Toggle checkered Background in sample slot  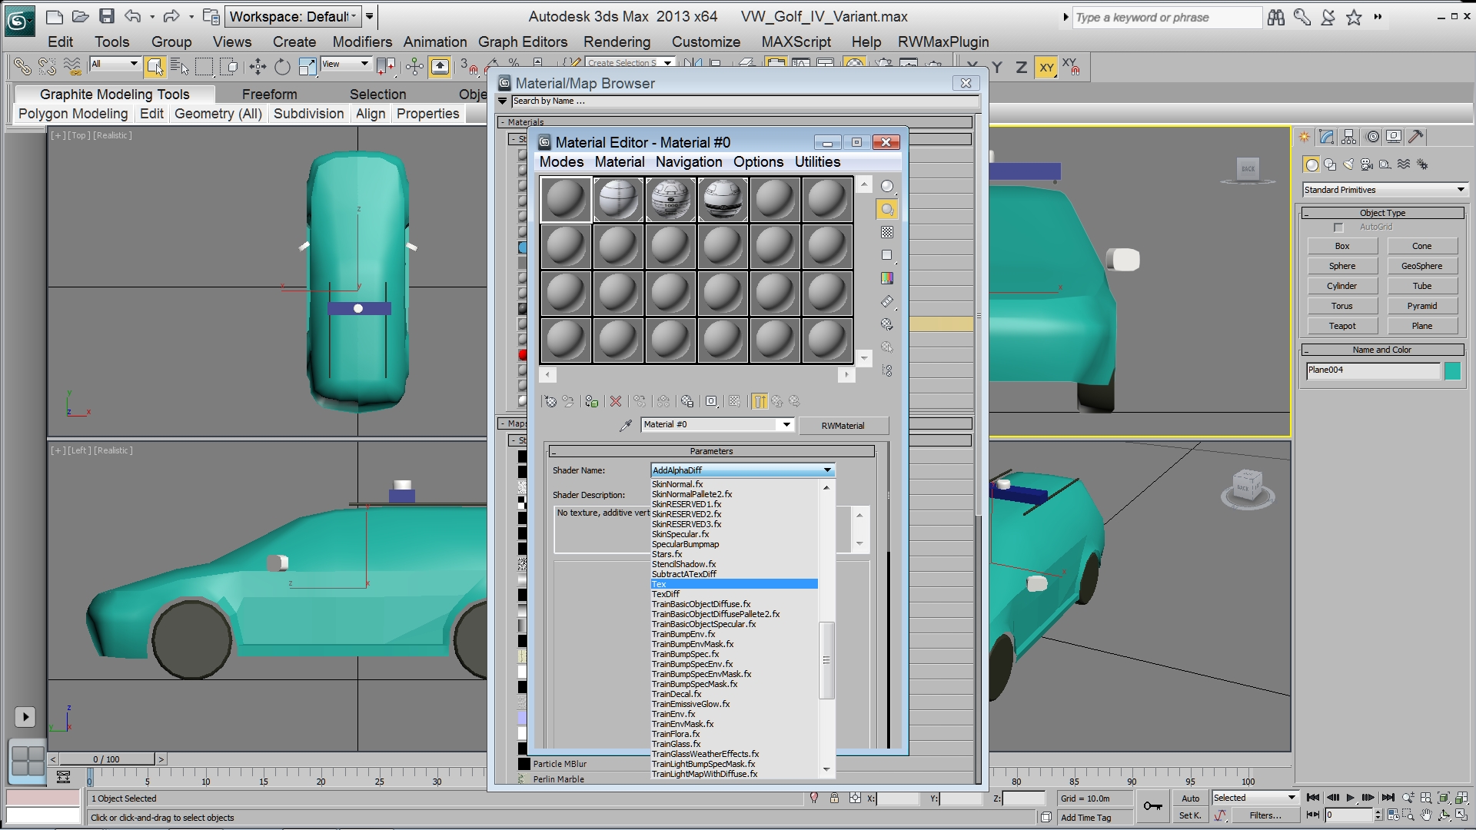[x=887, y=232]
